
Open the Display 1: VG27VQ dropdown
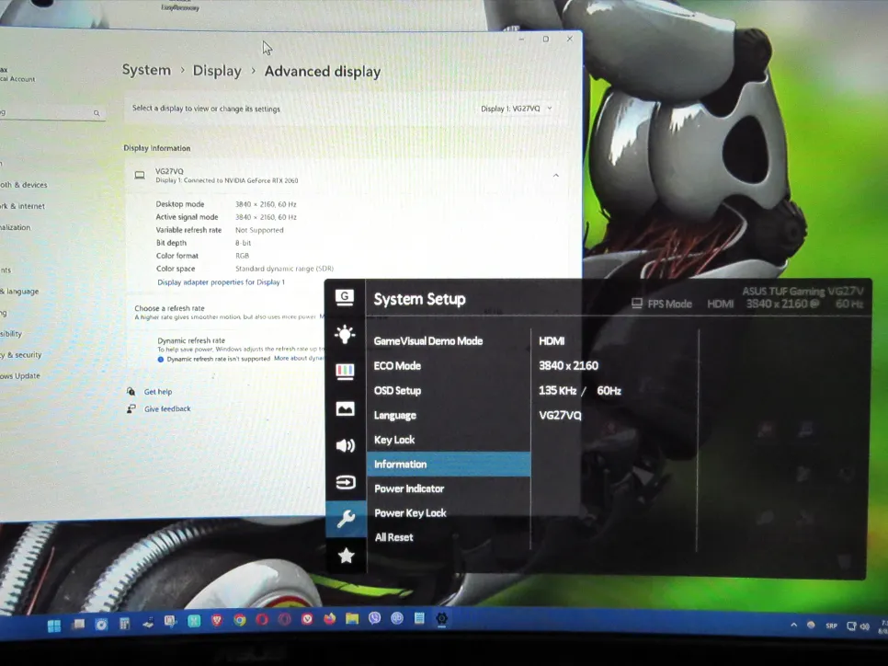coord(516,109)
